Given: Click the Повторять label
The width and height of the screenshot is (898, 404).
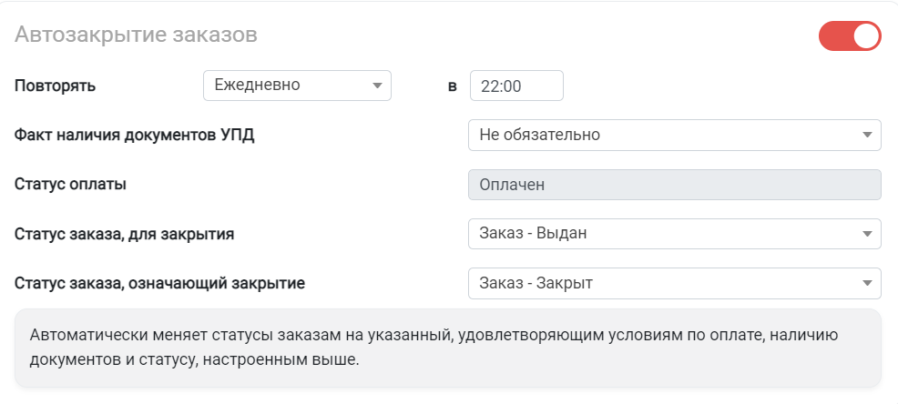Looking at the screenshot, I should click(55, 86).
